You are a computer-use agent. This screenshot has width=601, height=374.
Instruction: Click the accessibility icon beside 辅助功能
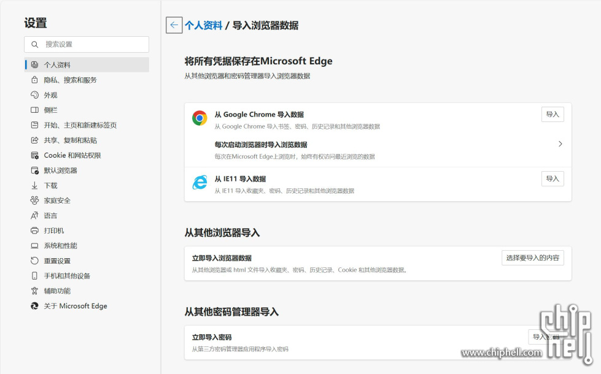(34, 291)
